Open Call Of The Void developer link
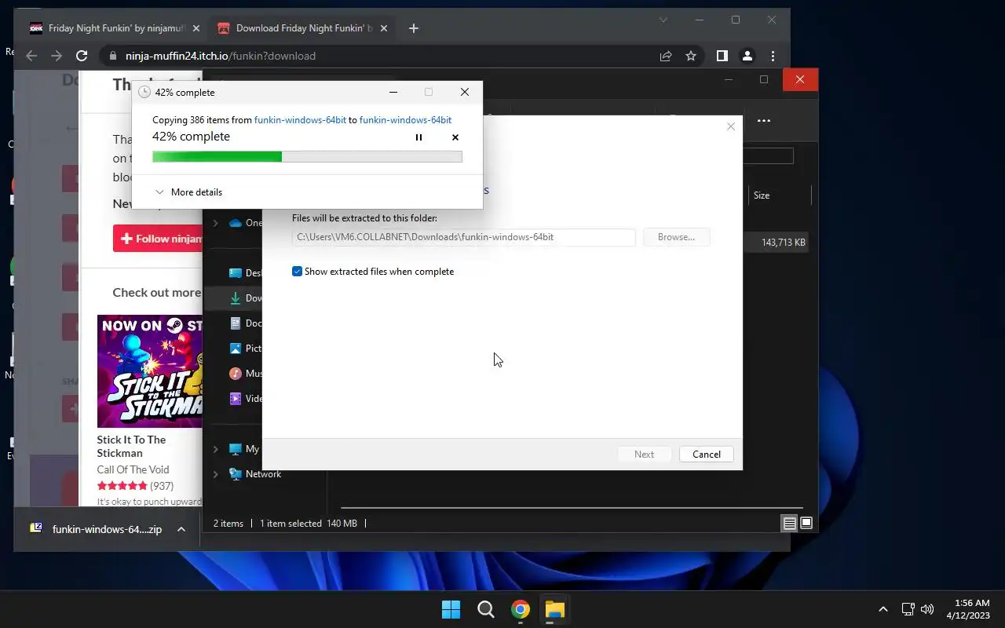 pos(133,469)
